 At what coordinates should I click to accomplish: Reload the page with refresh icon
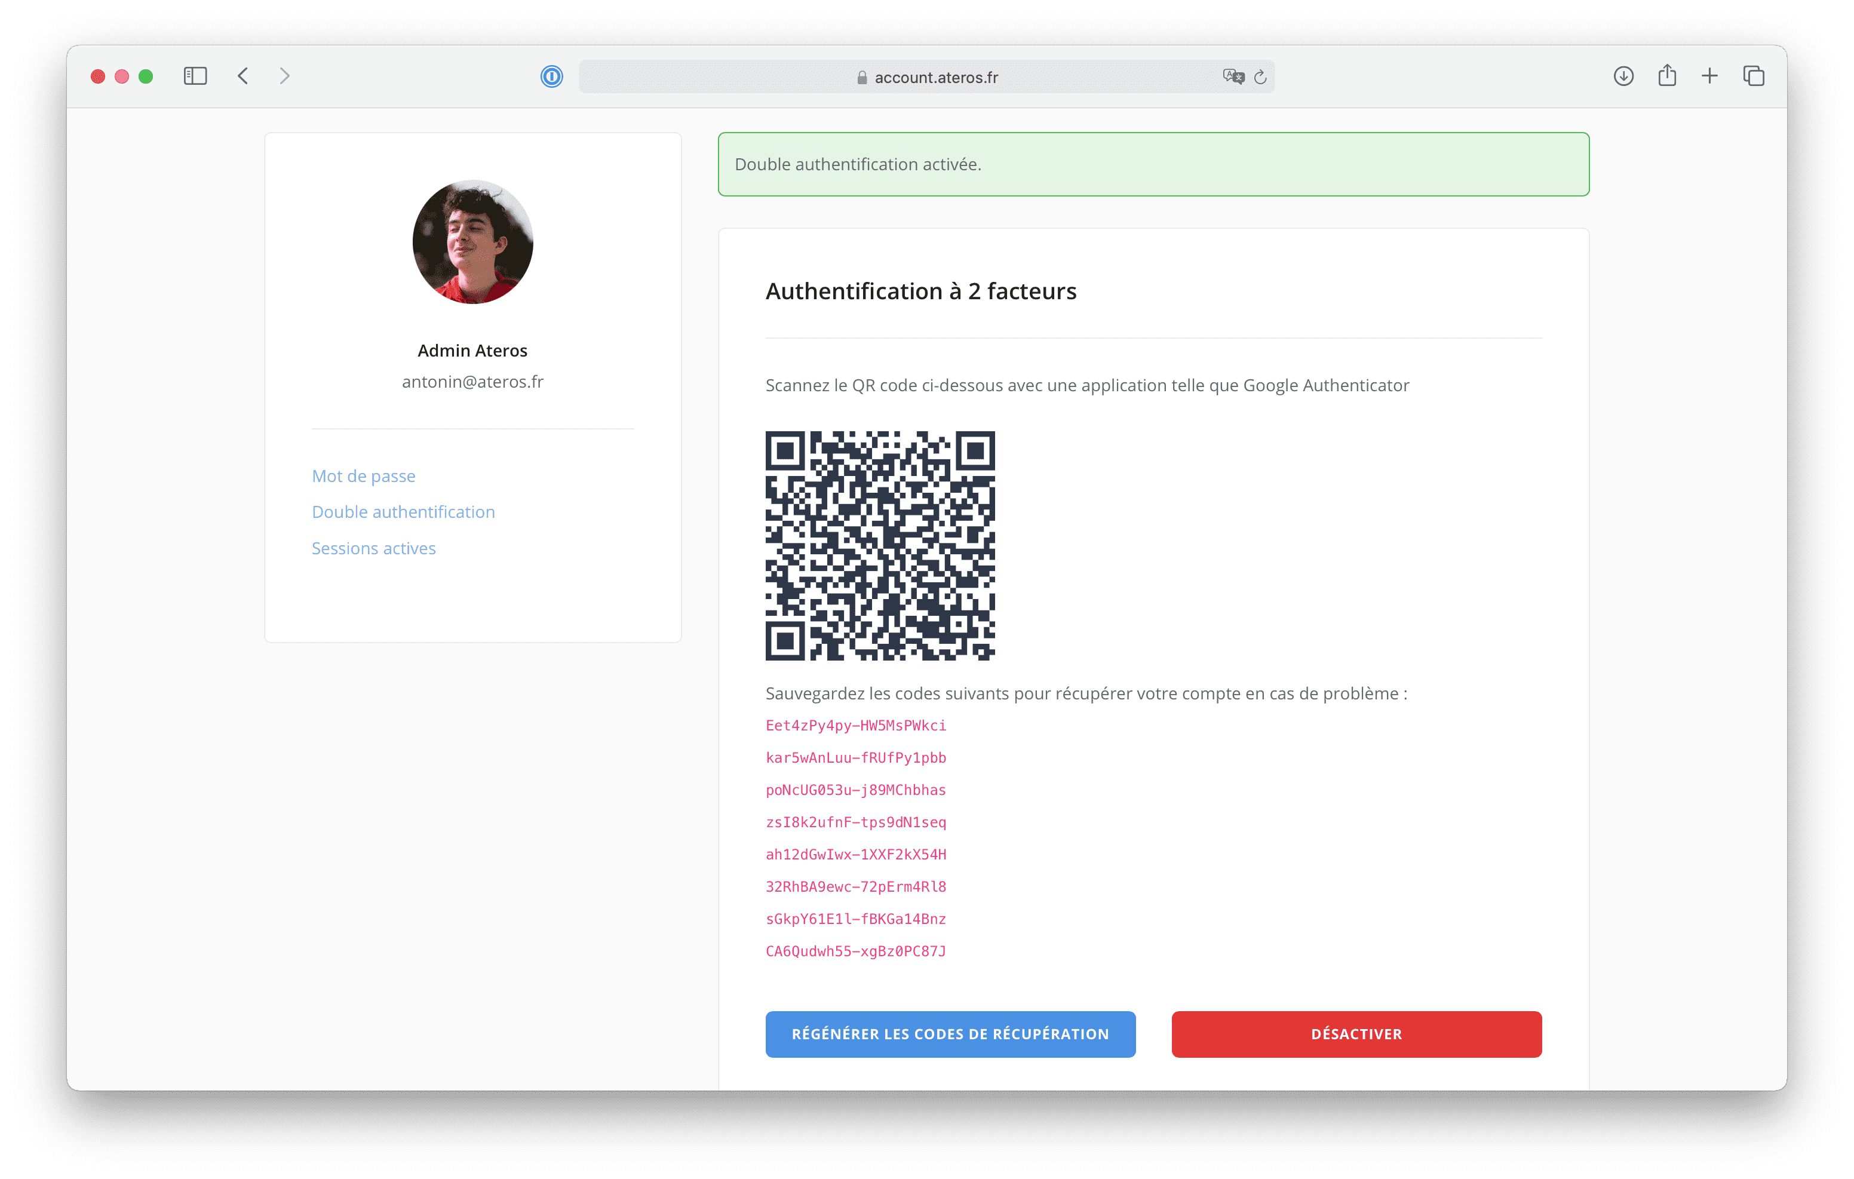point(1260,77)
